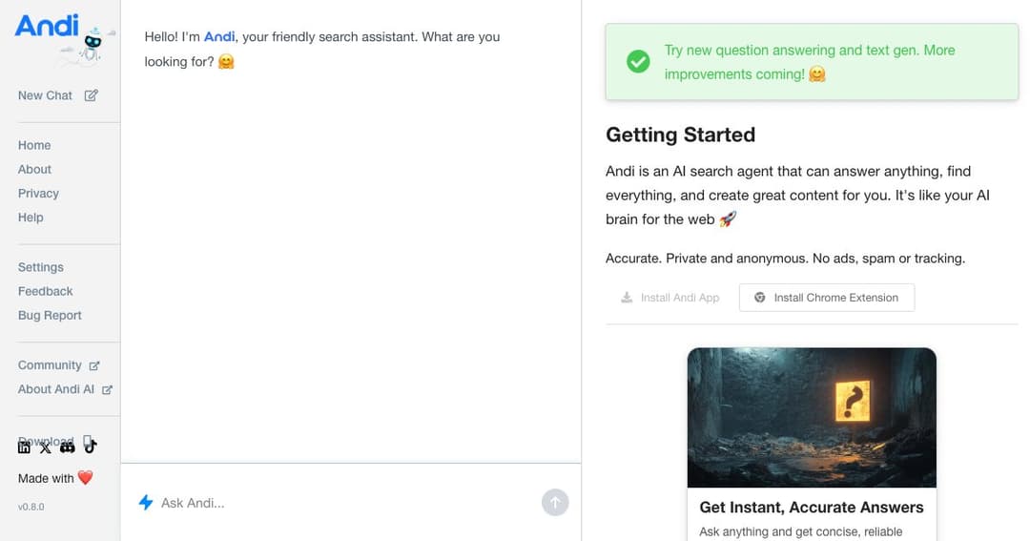The height and width of the screenshot is (541, 1030).
Task: Open the X (Twitter) social icon
Action: [x=46, y=447]
